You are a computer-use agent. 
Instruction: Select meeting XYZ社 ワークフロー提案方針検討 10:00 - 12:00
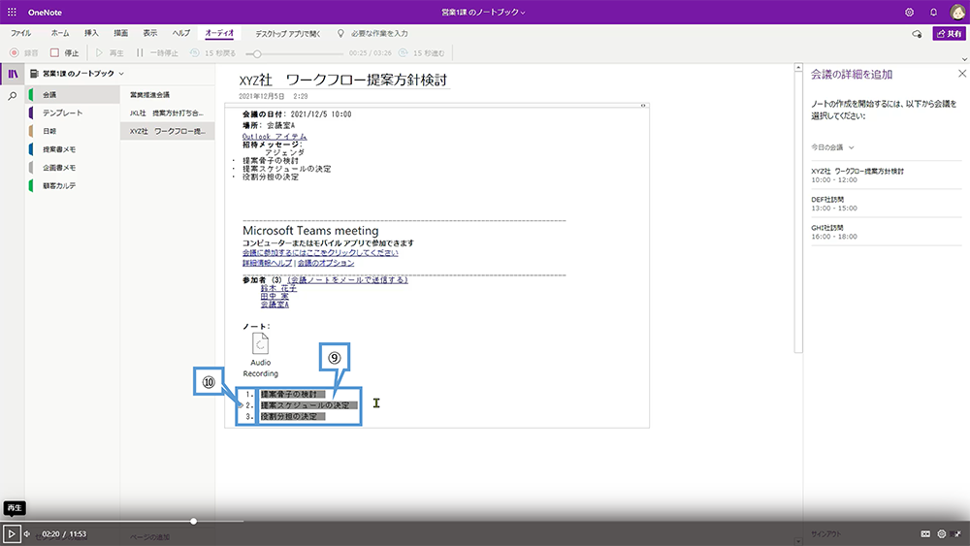pyautogui.click(x=886, y=175)
